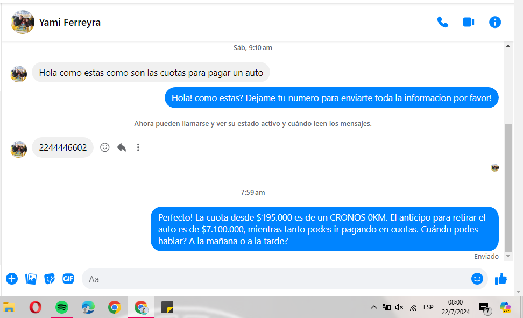Reply to the 2244446602 message
523x318 pixels.
point(122,147)
